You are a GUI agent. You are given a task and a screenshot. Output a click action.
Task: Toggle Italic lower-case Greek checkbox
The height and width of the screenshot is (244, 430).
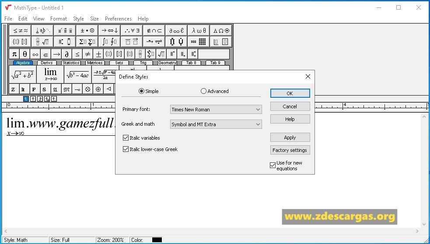(x=126, y=149)
